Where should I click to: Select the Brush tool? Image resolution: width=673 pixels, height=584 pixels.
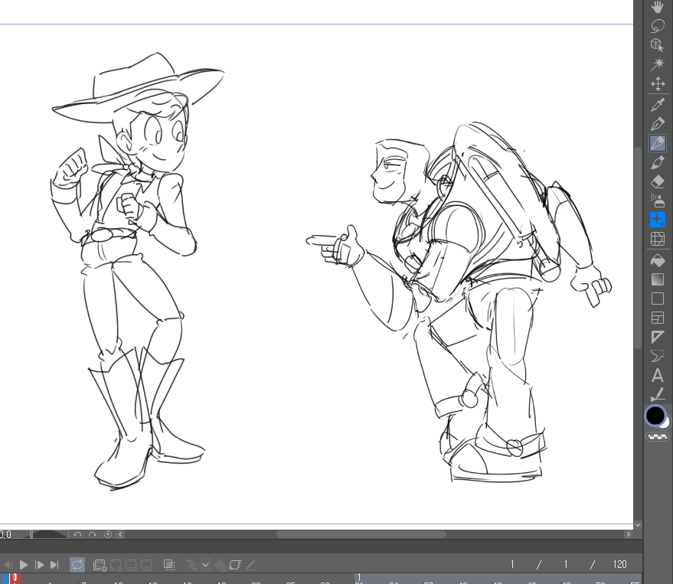[657, 162]
